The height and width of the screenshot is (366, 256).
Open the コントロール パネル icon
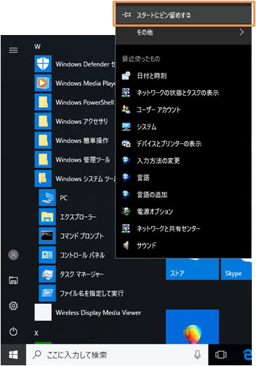(x=48, y=255)
